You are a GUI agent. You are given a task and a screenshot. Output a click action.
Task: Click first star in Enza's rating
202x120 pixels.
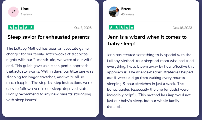pyautogui.click(x=111, y=27)
